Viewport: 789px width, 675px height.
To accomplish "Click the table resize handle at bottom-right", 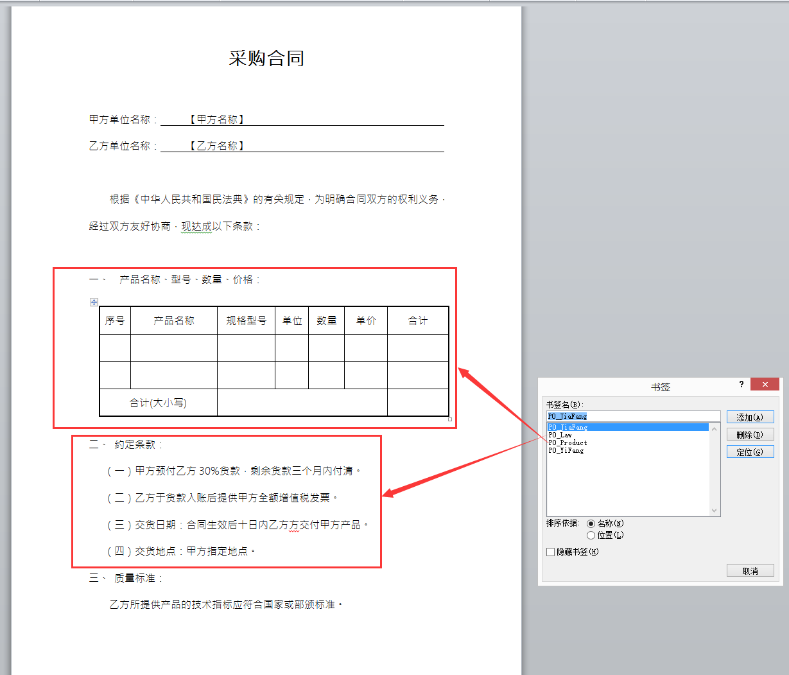I will pos(450,419).
